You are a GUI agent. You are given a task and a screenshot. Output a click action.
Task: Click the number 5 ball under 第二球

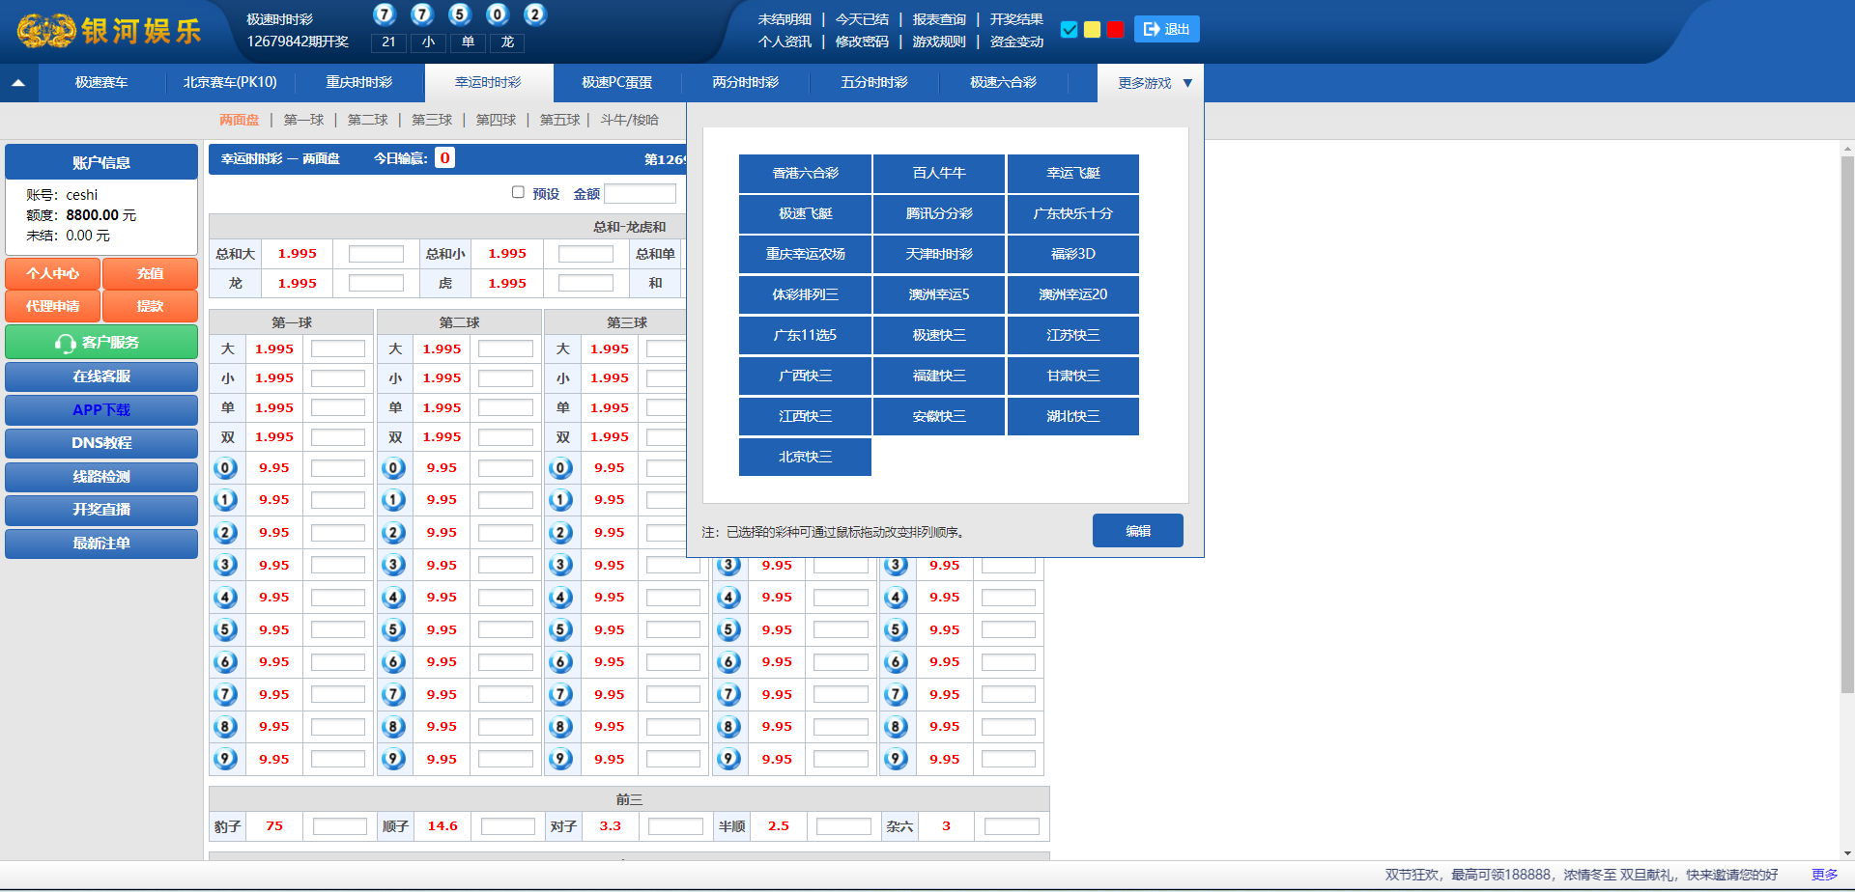[x=393, y=630]
